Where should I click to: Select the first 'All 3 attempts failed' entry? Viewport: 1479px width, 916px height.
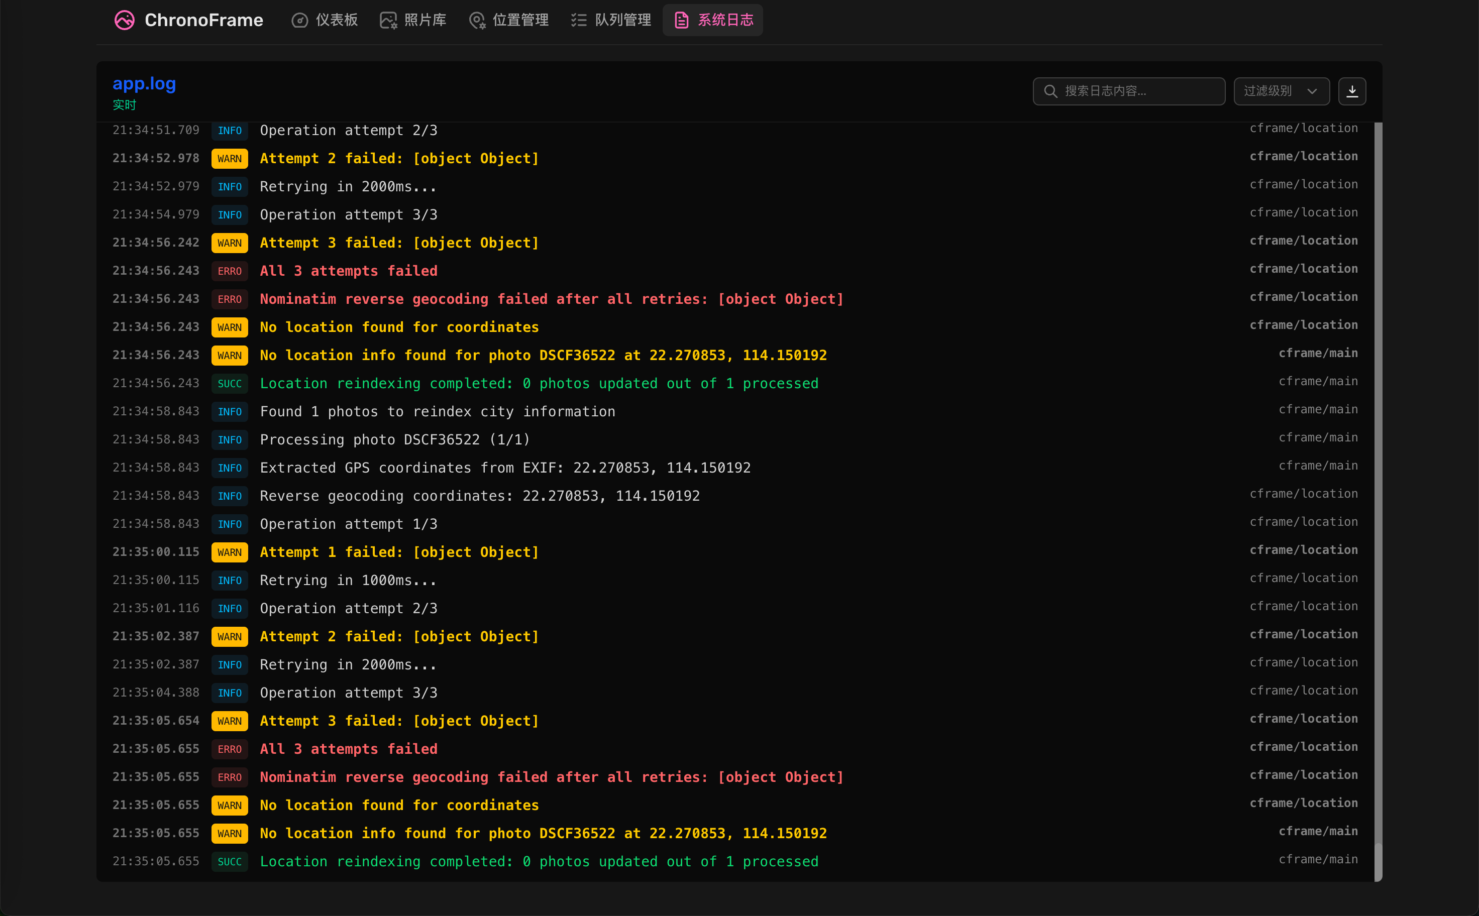click(x=348, y=271)
